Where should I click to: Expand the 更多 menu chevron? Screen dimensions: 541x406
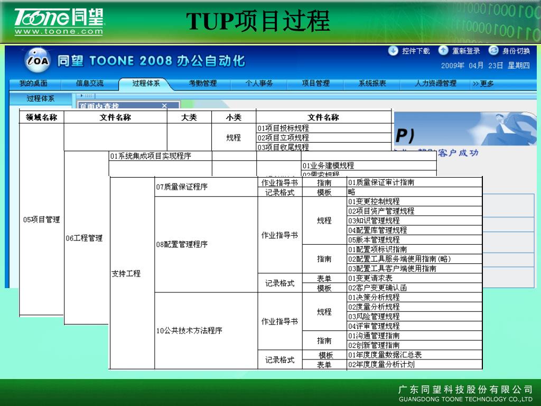pos(476,84)
